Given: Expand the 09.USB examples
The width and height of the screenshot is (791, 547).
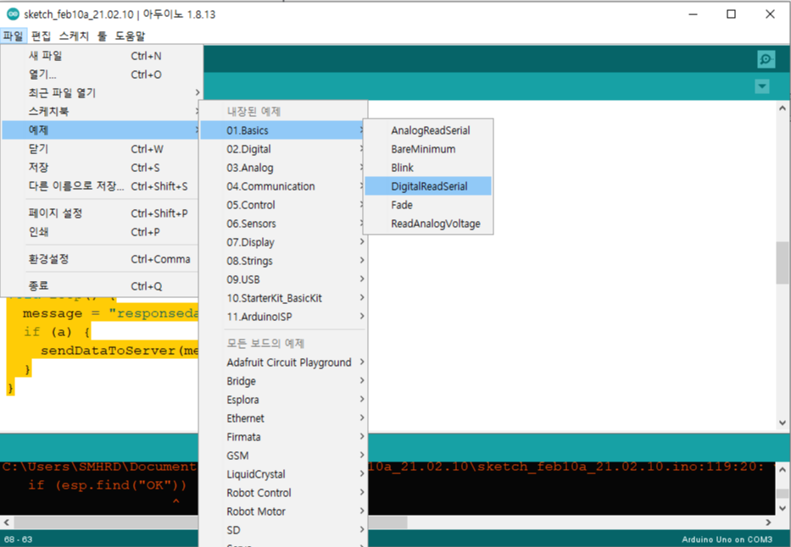Looking at the screenshot, I should 282,279.
